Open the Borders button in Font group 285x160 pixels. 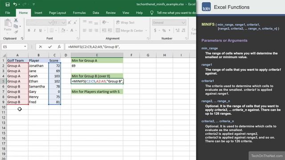tap(52, 31)
